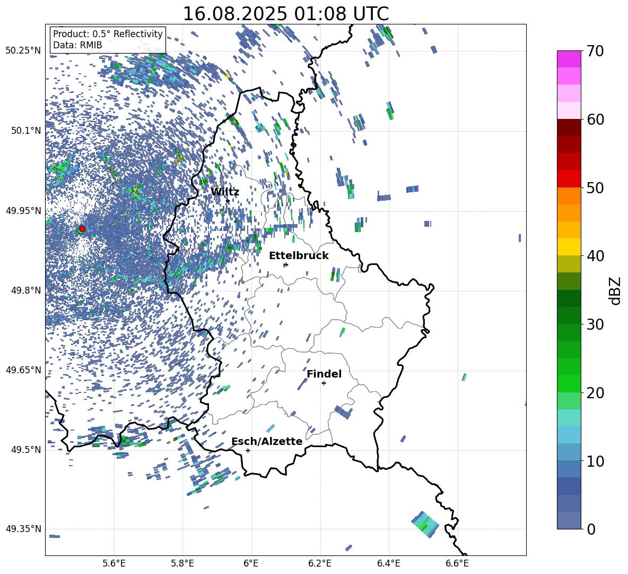Click the Findel station cross marker
This screenshot has height=574, width=628.
coord(324,383)
